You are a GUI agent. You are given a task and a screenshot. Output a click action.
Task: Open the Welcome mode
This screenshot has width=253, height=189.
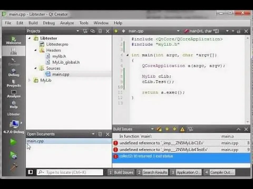coord(13,40)
